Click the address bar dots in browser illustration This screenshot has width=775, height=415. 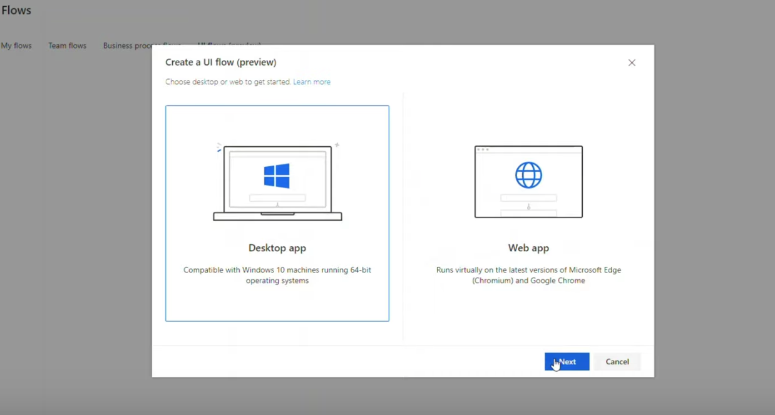[482, 149]
